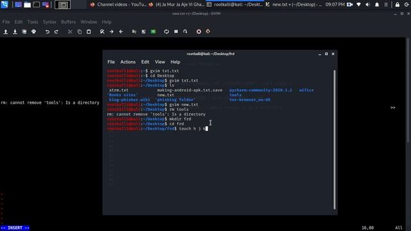This screenshot has width=411, height=231.
Task: Click the Save session icon in GVIM toolbar
Action: point(144,31)
